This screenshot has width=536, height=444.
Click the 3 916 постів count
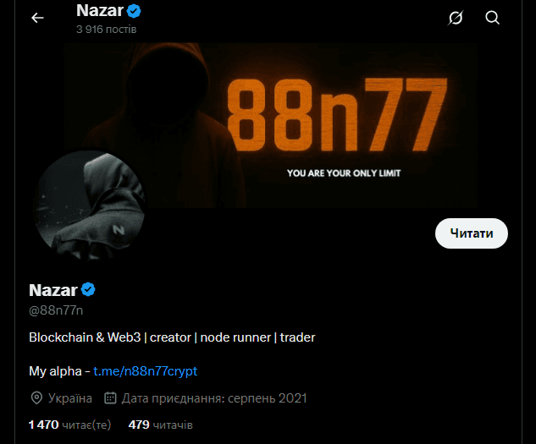click(107, 30)
